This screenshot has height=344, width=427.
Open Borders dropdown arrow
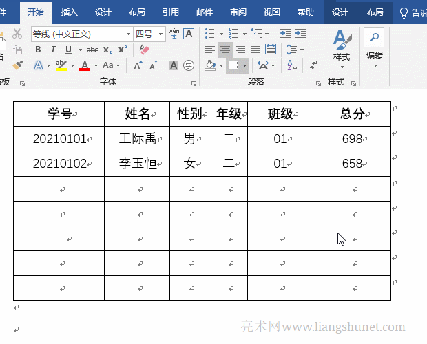click(244, 65)
